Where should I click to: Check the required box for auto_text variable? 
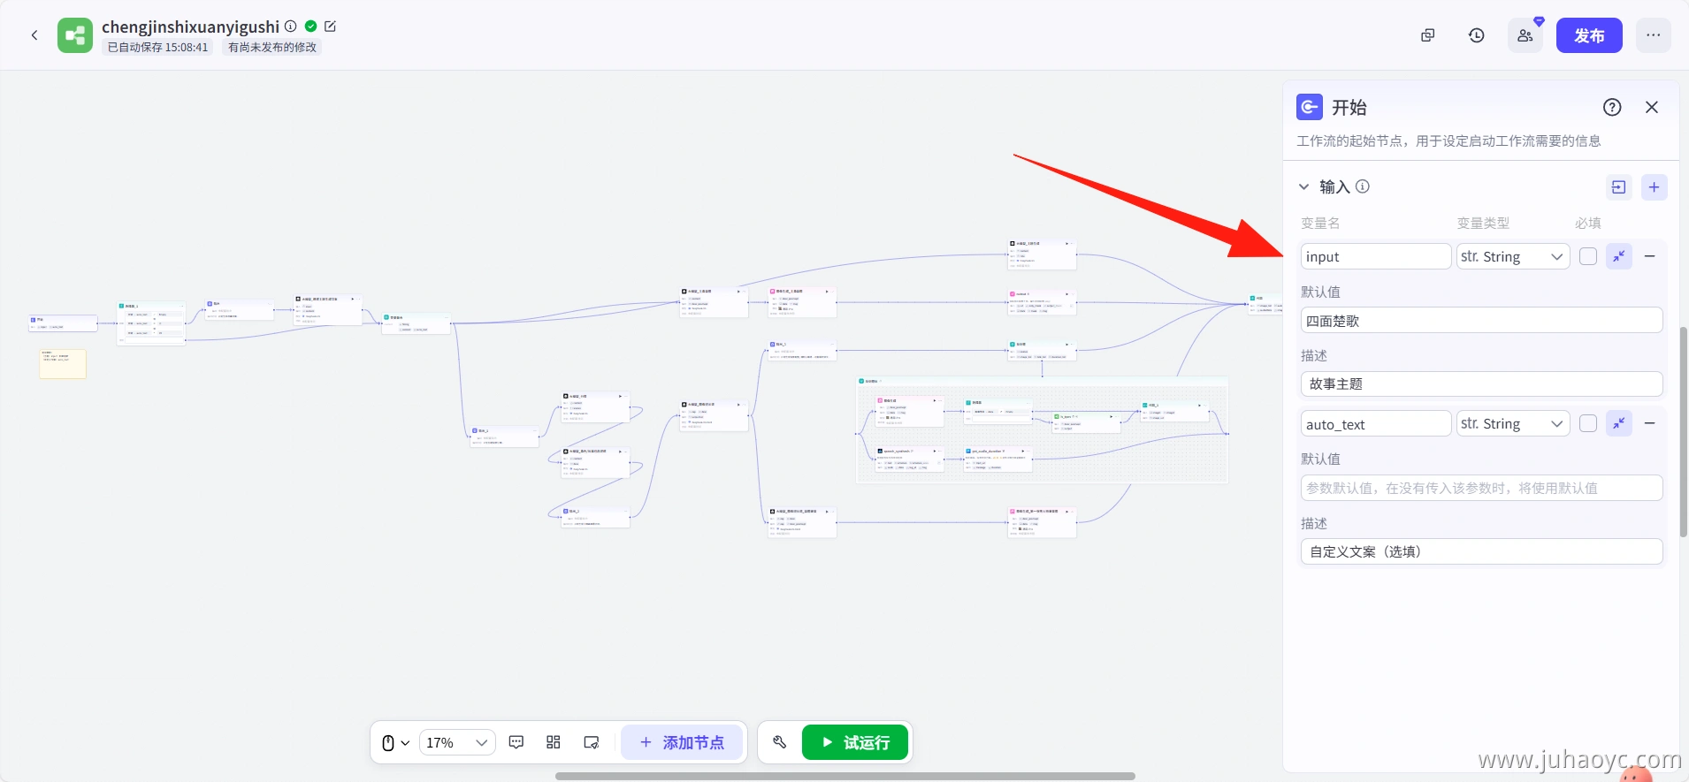[x=1588, y=423]
